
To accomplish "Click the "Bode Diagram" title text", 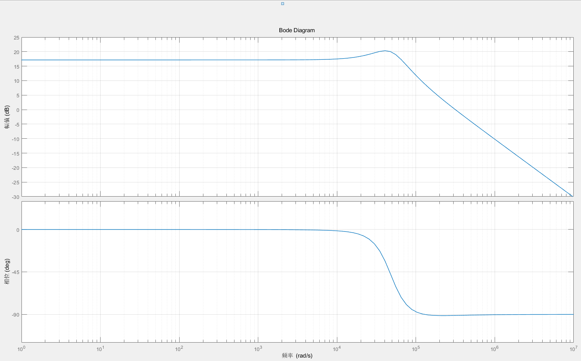I will point(297,30).
